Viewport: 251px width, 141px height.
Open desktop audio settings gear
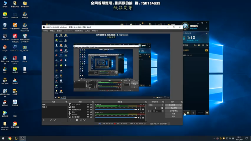coord(143,109)
